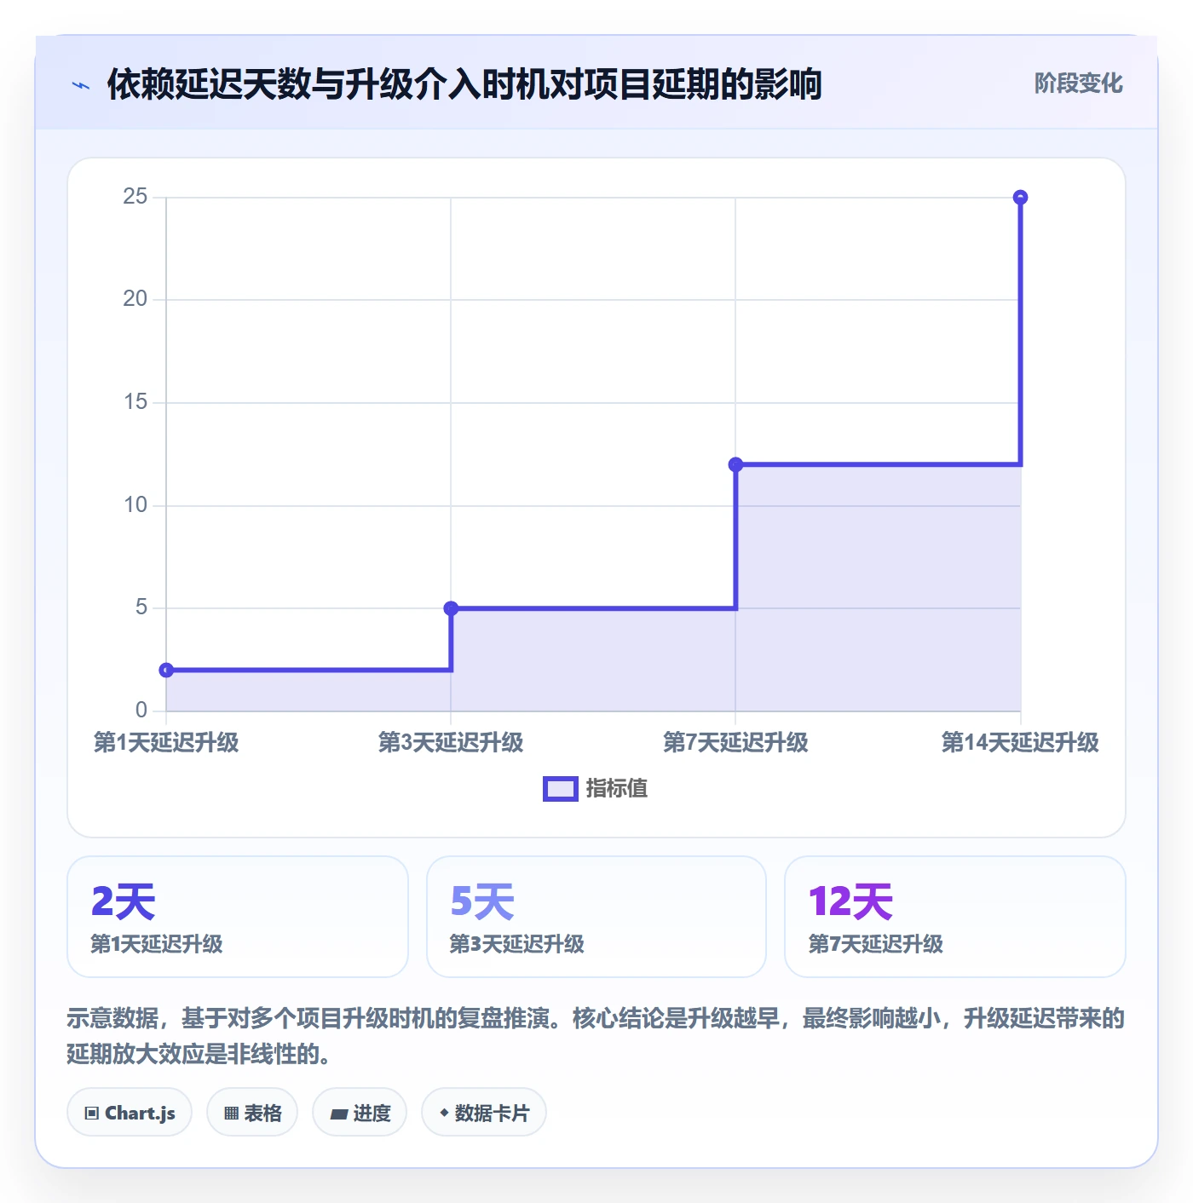
Task: Select the top data point at value 25
Action: coord(1020,198)
